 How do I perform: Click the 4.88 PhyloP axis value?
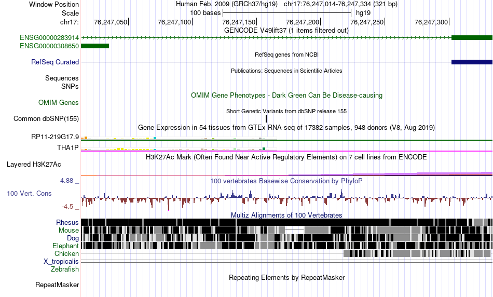click(66, 181)
